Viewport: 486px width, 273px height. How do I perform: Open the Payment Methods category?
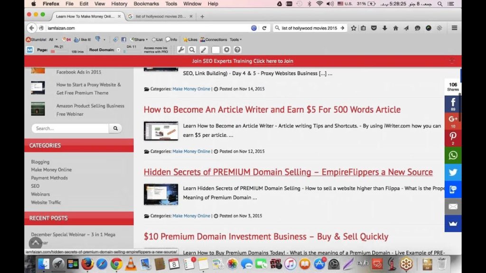click(49, 178)
